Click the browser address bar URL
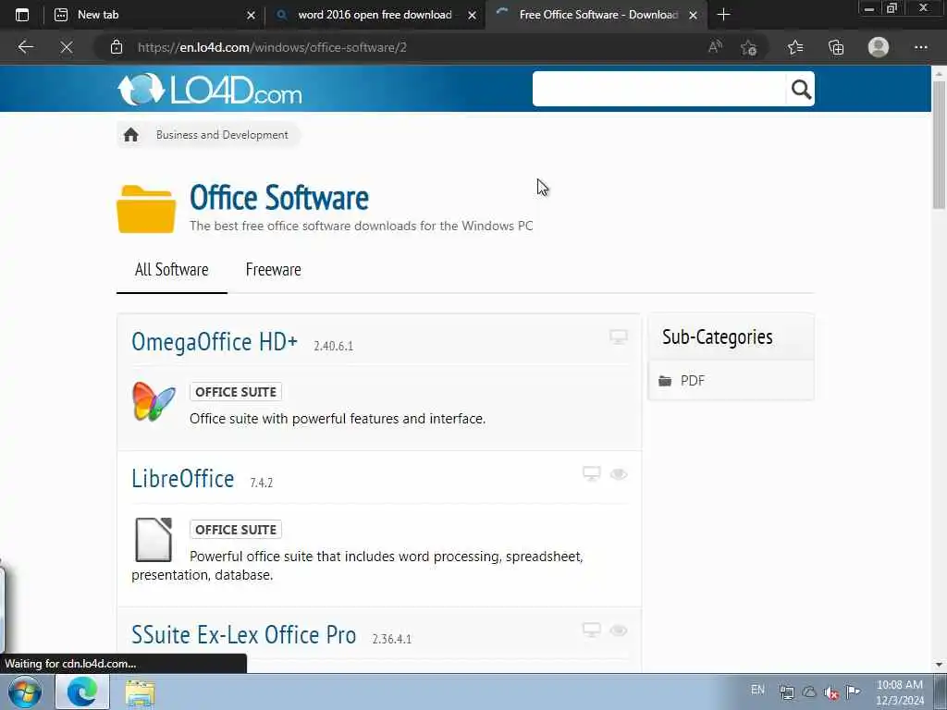947x710 pixels. (x=272, y=47)
